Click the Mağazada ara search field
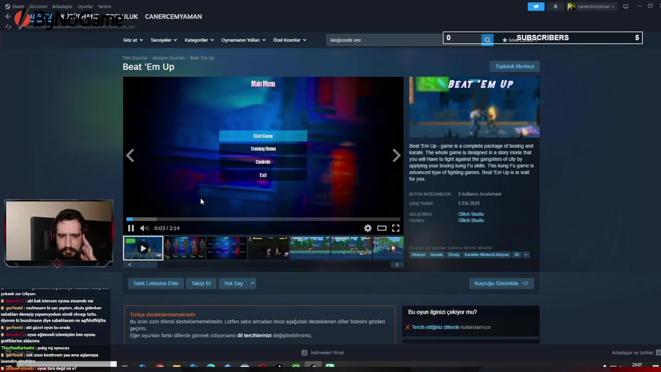 coord(404,40)
